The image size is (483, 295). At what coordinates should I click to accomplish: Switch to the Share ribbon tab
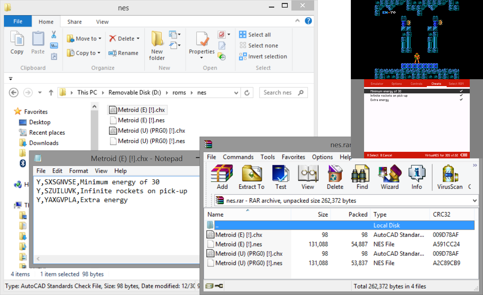click(74, 22)
